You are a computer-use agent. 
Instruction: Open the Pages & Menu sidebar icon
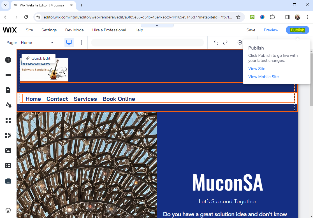[x=8, y=90]
